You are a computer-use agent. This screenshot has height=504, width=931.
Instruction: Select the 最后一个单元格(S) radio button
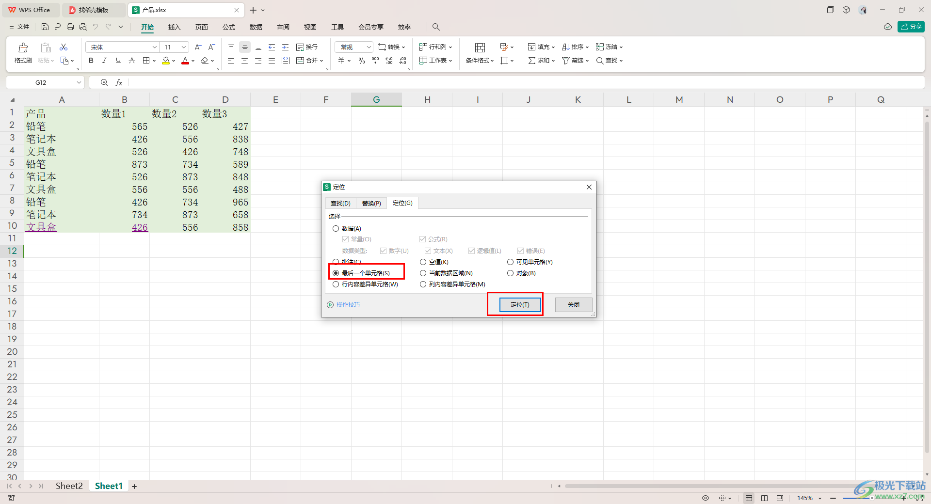[x=336, y=273]
